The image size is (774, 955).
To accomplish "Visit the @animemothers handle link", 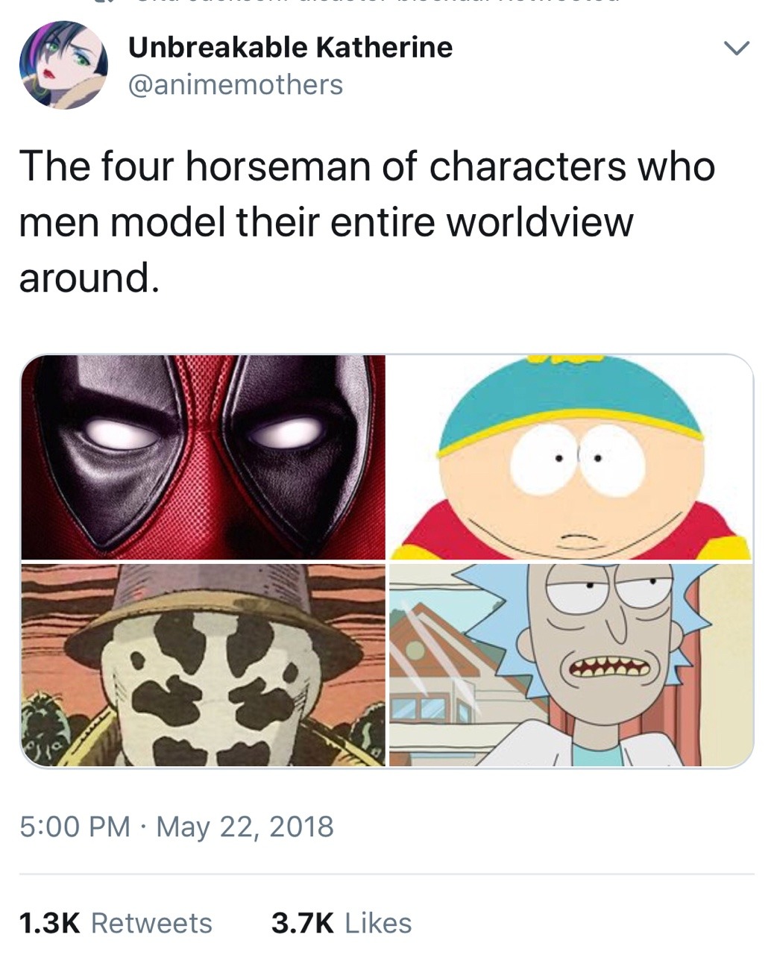I will pyautogui.click(x=236, y=84).
